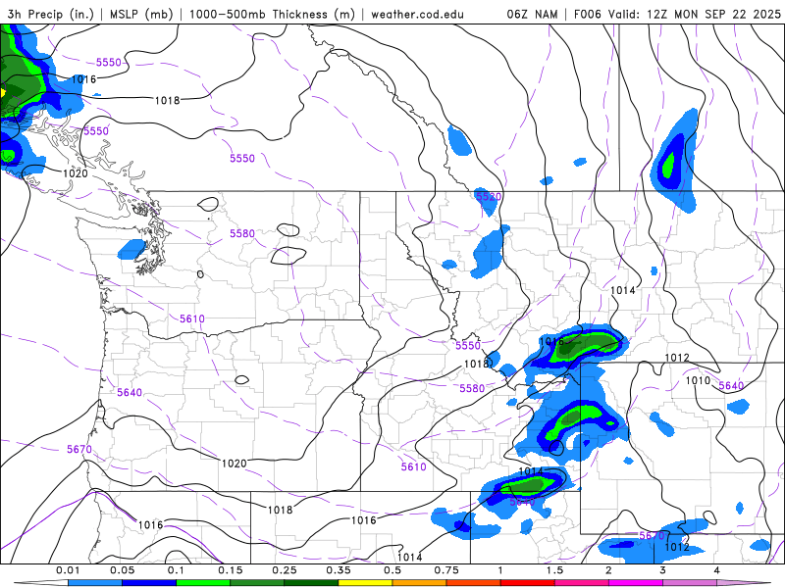Select the dark green 0.25 legend swatch

(311, 583)
